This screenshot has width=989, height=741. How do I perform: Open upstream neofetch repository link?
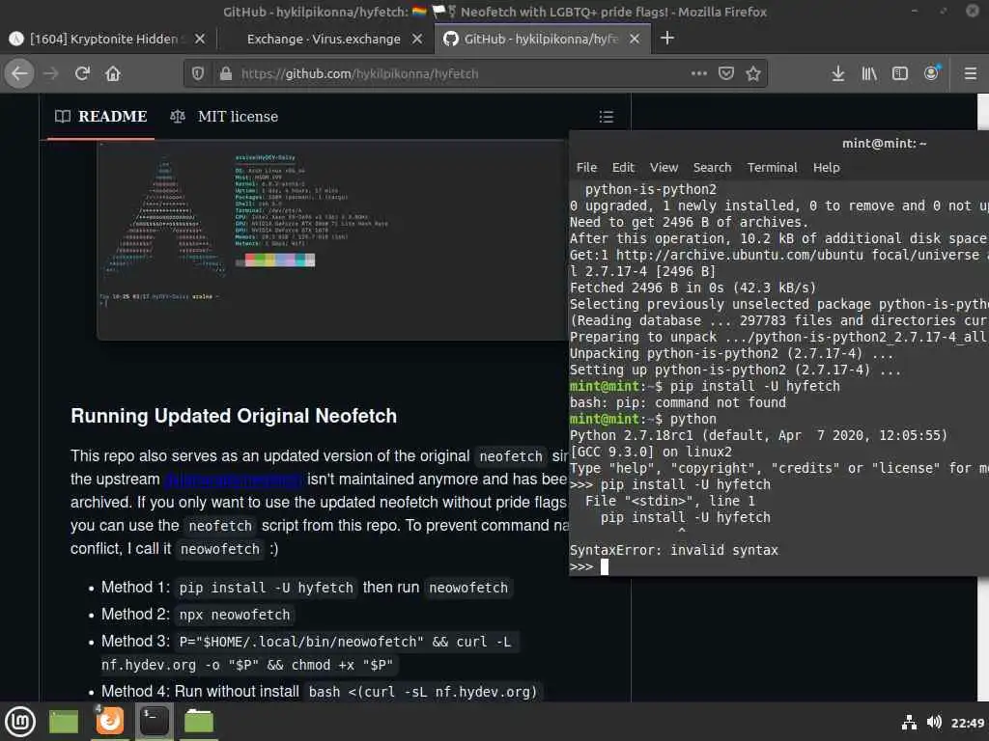click(x=234, y=480)
